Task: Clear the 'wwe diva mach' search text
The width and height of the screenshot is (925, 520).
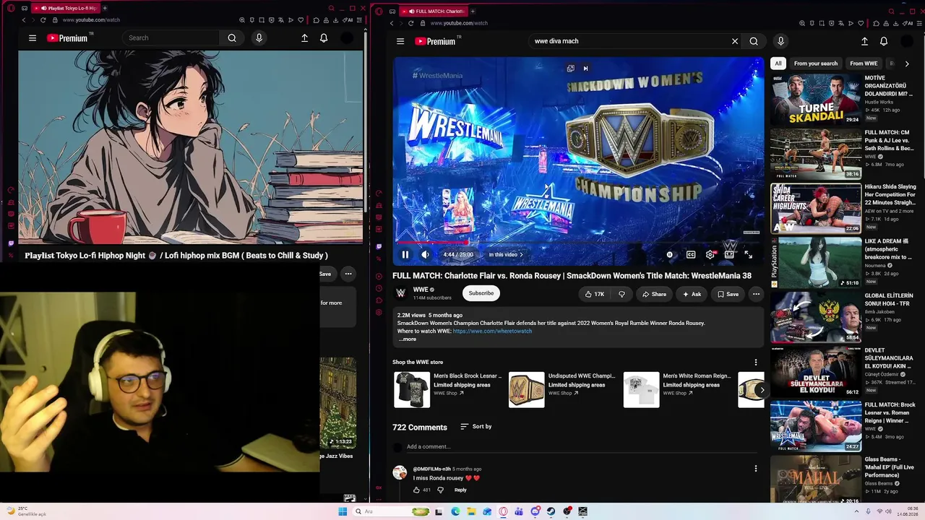Action: pyautogui.click(x=735, y=41)
